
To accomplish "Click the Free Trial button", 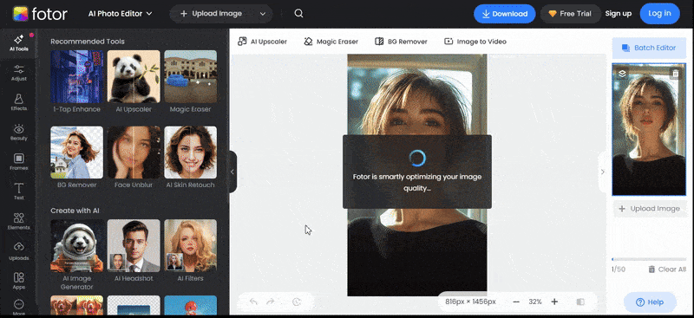I will pyautogui.click(x=570, y=14).
